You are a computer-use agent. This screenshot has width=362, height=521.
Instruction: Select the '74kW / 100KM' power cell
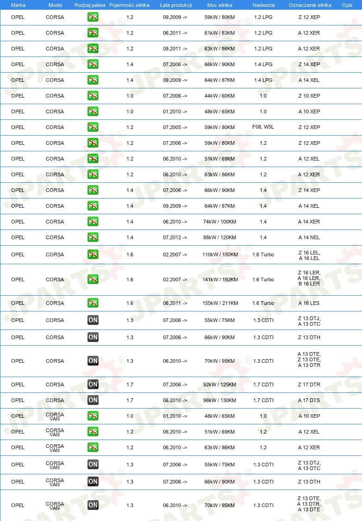[220, 222]
